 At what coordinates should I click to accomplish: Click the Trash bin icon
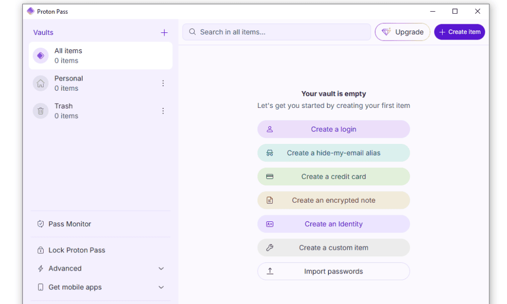(x=41, y=111)
